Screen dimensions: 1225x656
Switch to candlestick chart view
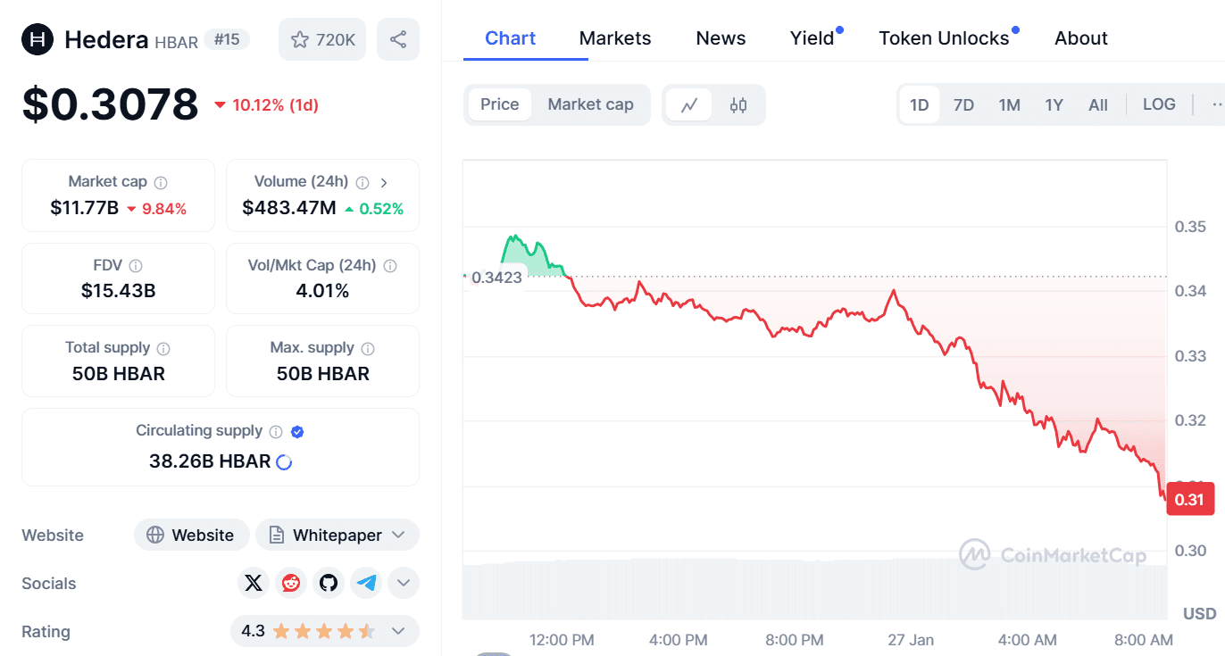pos(738,105)
